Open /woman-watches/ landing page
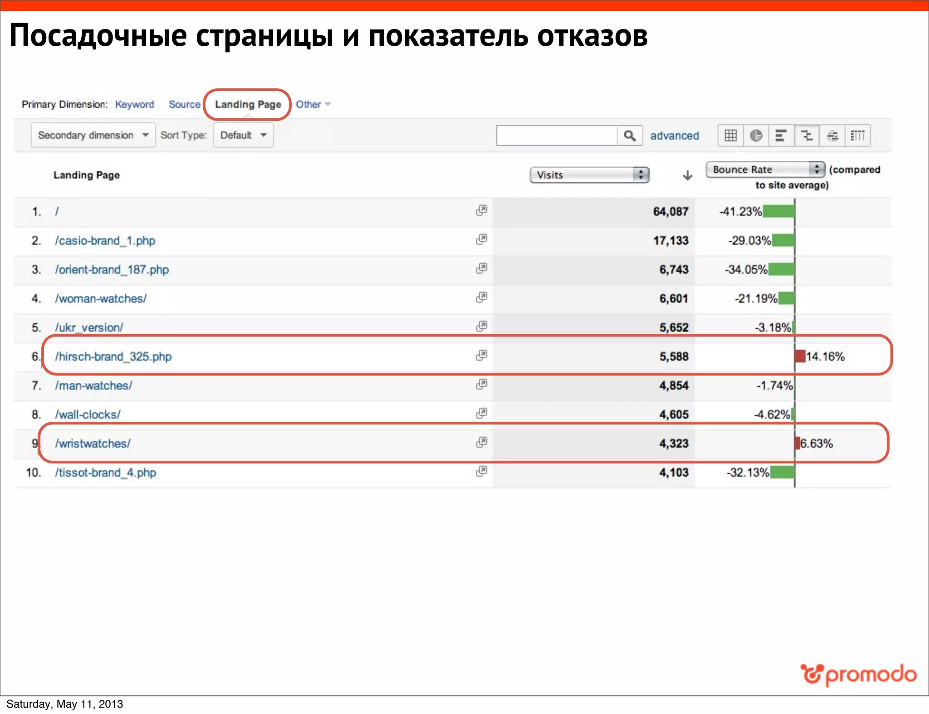The width and height of the screenshot is (929, 714). point(101,299)
